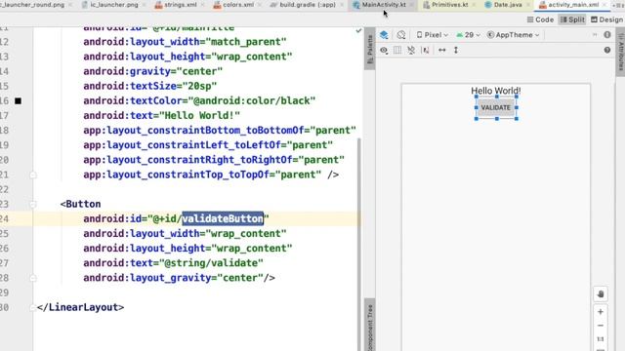625x351 pixels.
Task: Click the "Hello World!" text attribute value
Action: tap(199, 115)
